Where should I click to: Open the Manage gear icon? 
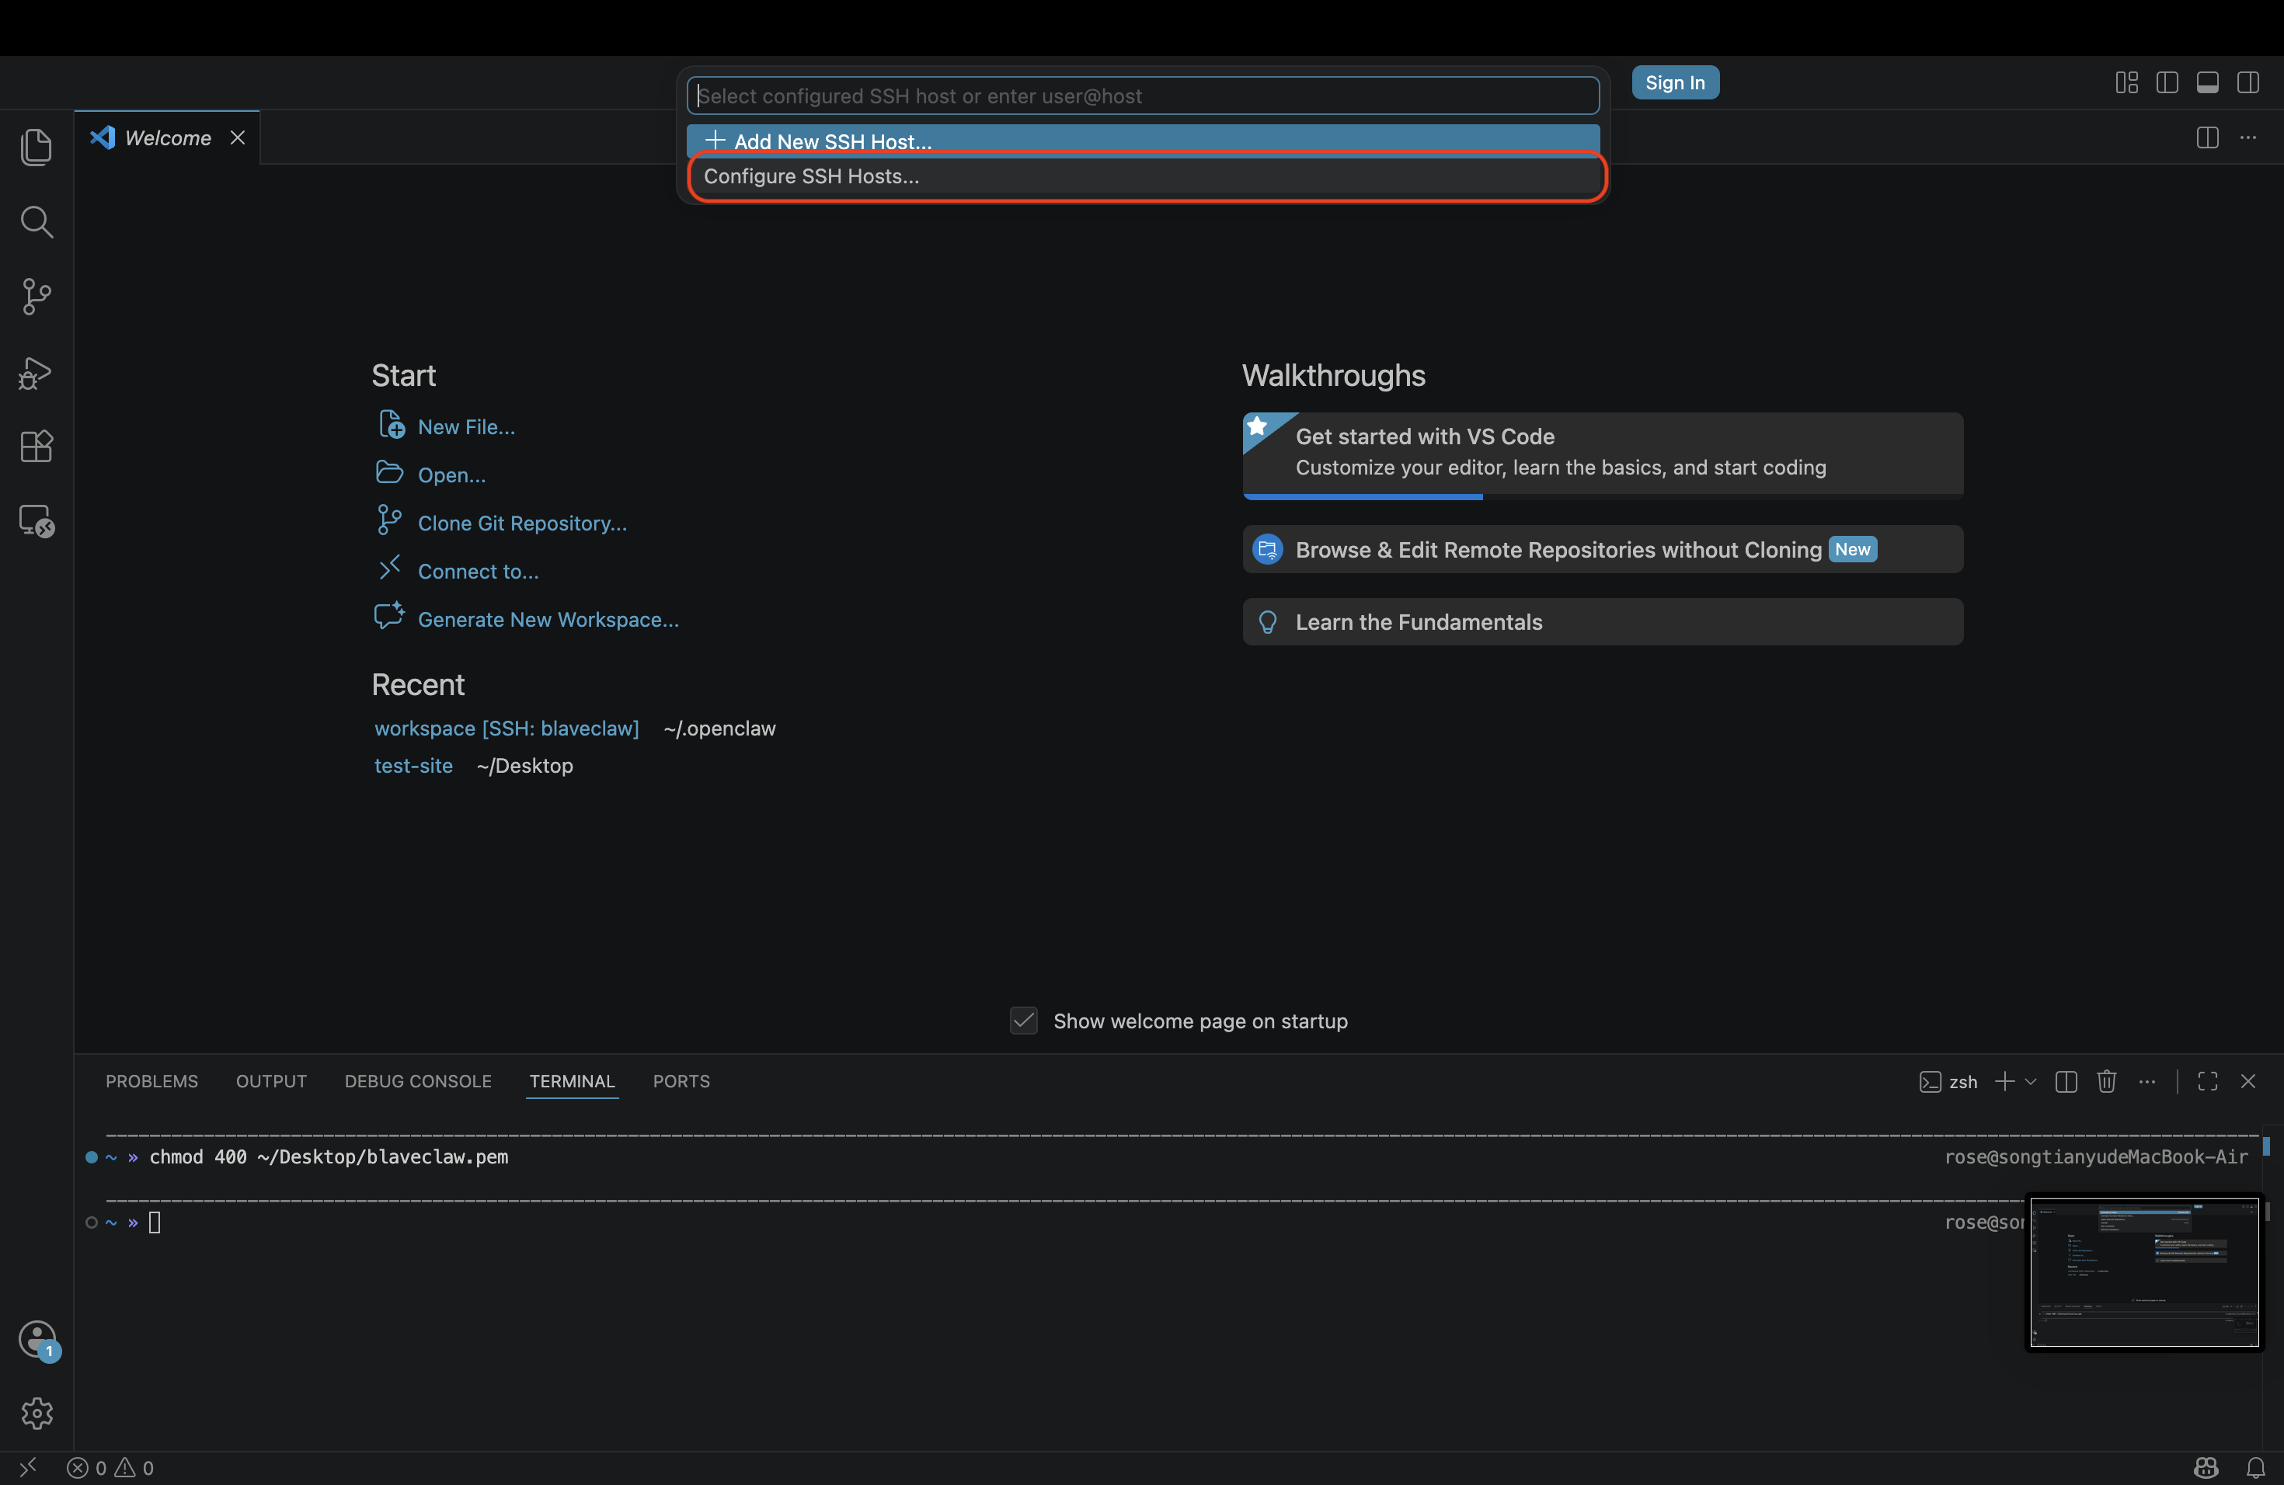tap(37, 1413)
